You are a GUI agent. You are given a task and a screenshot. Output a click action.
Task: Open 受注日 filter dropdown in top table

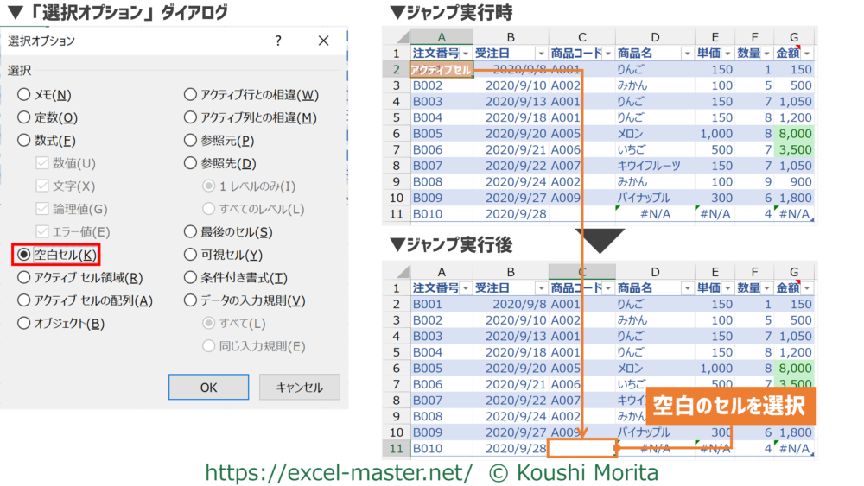click(x=540, y=53)
